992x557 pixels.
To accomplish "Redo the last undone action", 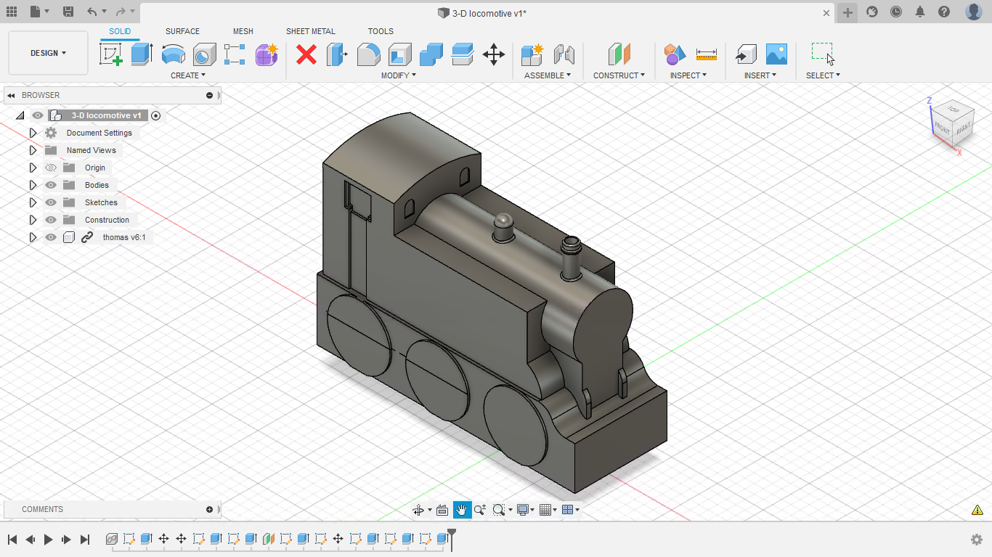I will click(x=121, y=12).
